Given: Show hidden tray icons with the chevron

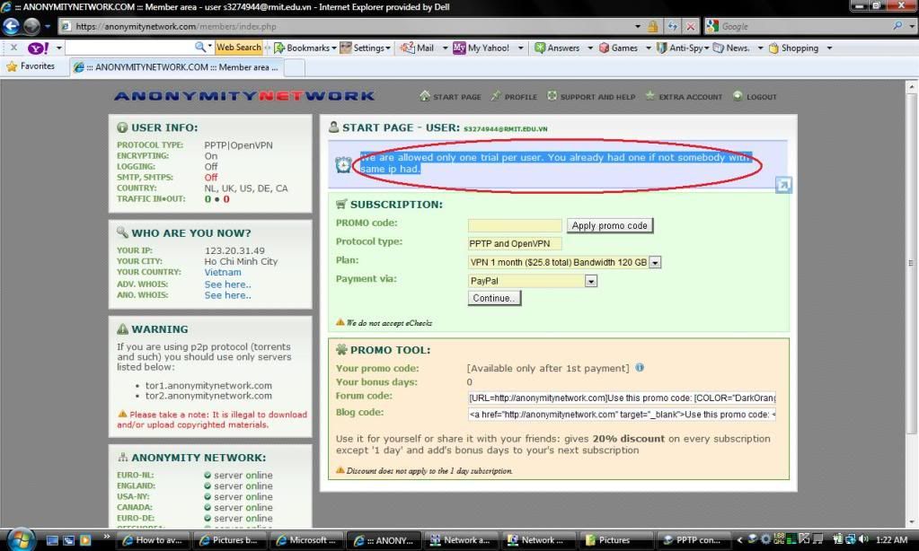Looking at the screenshot, I should (x=739, y=540).
